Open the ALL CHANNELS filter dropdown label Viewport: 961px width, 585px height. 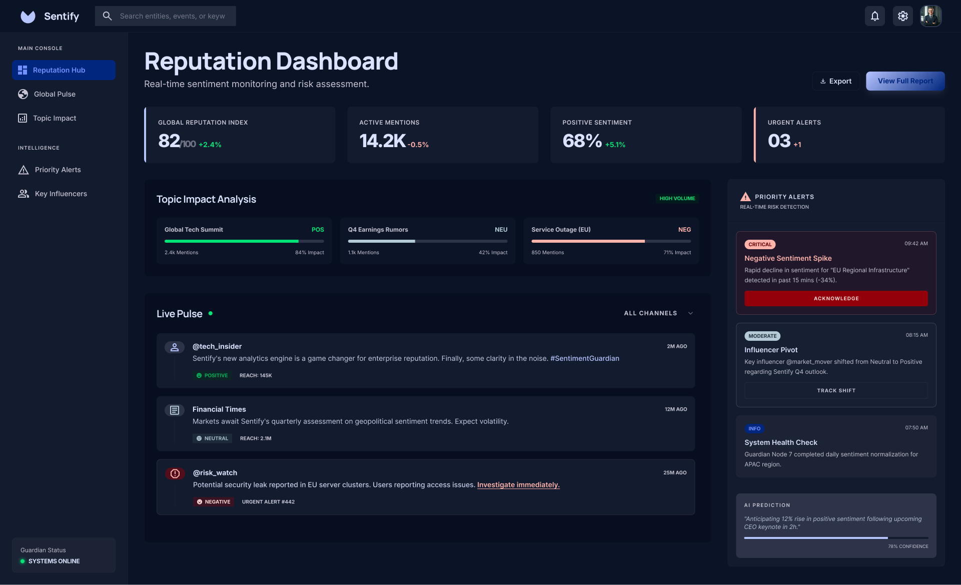(x=650, y=313)
